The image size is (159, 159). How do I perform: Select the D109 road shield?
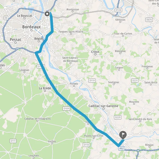point(66,109)
